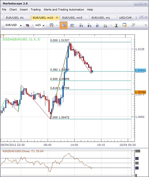Viewport: 149px width, 177px height.
Task: Click the RSI 50 level label
Action: tap(137, 163)
